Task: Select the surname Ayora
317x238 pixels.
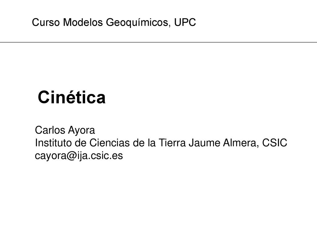Action: point(81,130)
